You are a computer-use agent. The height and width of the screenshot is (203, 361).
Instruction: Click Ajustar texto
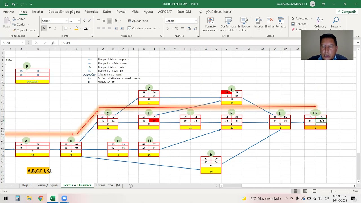138,21
